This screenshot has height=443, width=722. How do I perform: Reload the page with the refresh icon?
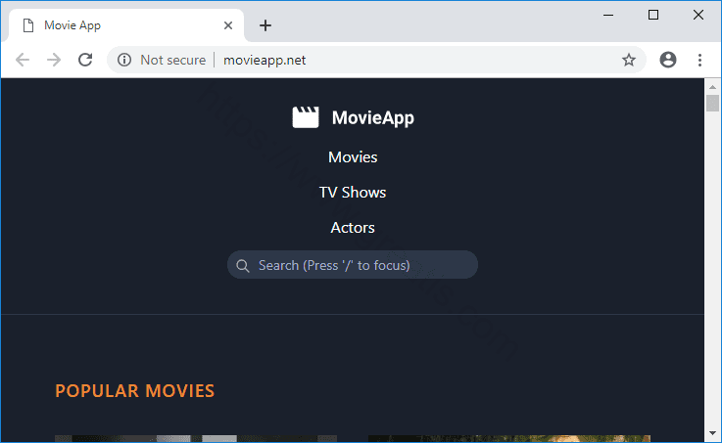pos(85,60)
